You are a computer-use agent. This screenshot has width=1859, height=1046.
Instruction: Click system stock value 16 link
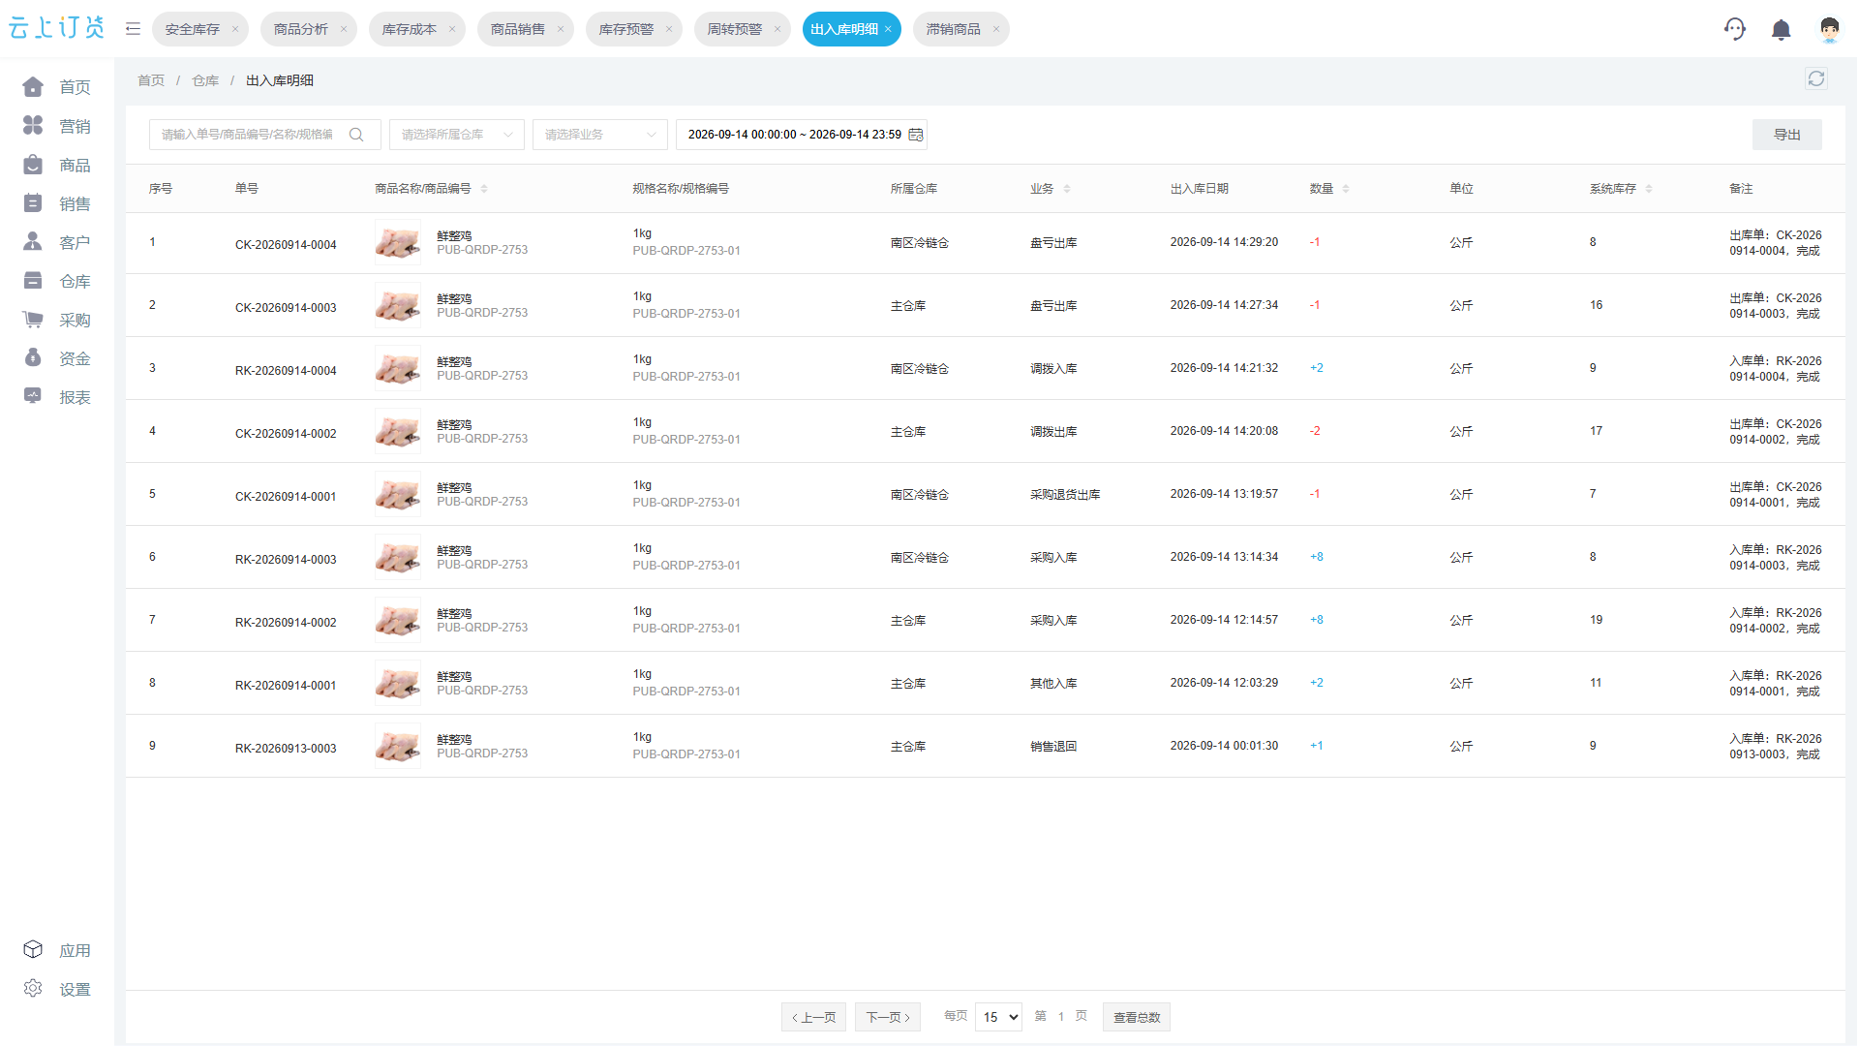coord(1596,305)
